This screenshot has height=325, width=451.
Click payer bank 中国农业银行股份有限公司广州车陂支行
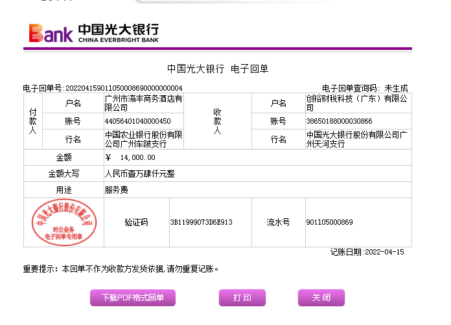(x=143, y=139)
